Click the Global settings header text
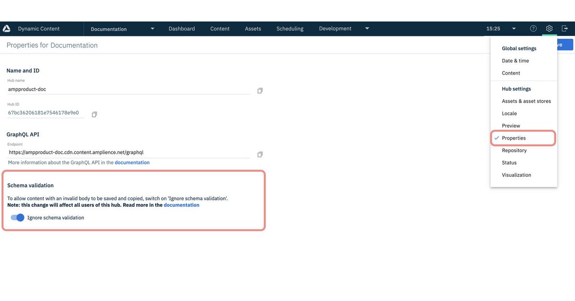Image resolution: width=575 pixels, height=301 pixels. 519,48
